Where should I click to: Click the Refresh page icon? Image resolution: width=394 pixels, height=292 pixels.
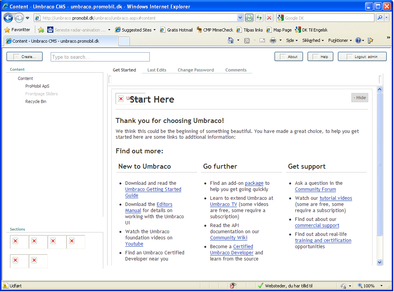(x=259, y=18)
